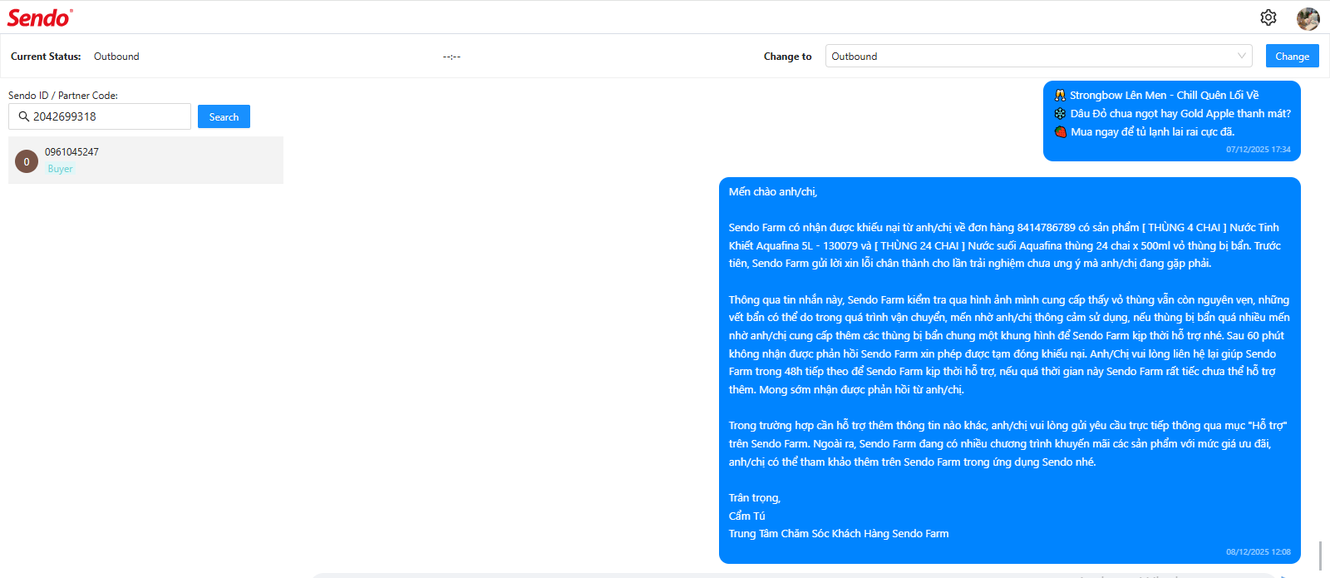Open the user profile avatar

point(1308,18)
